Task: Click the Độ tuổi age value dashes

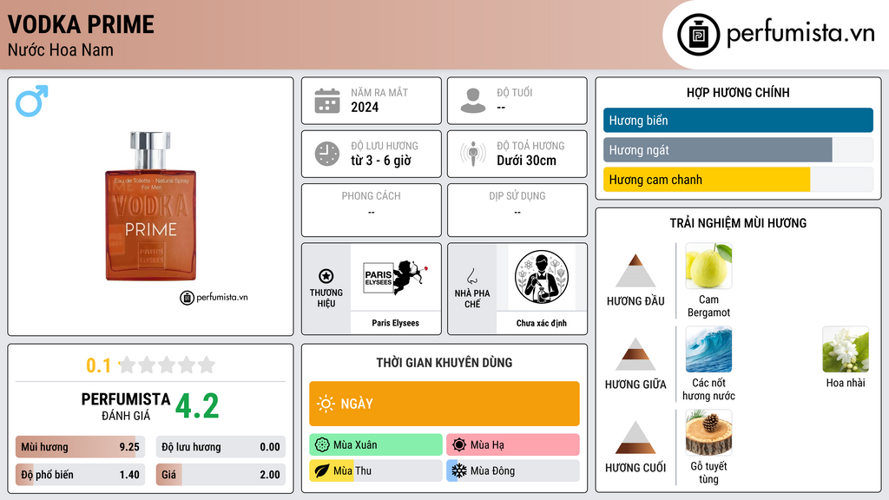Action: tap(501, 107)
